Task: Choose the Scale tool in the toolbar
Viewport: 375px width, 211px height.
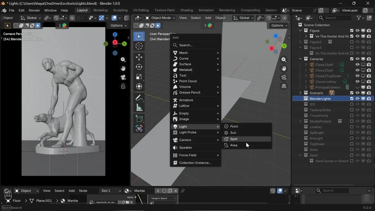Action: tap(139, 77)
